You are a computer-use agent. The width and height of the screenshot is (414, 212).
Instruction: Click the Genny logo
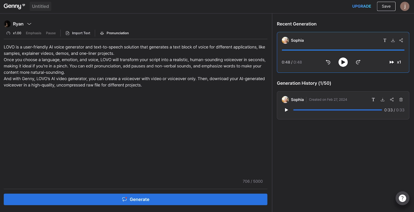[14, 6]
